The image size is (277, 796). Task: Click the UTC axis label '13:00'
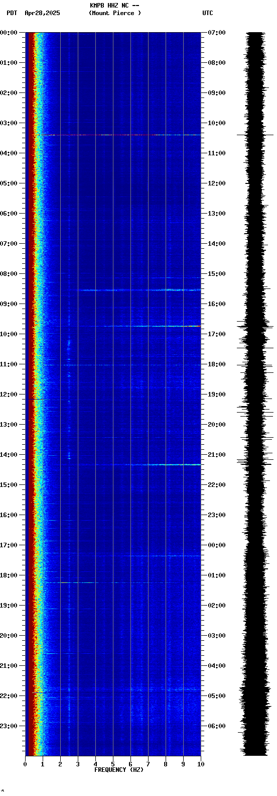(217, 214)
